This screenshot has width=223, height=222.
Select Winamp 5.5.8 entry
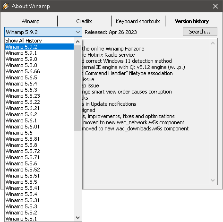point(39,145)
